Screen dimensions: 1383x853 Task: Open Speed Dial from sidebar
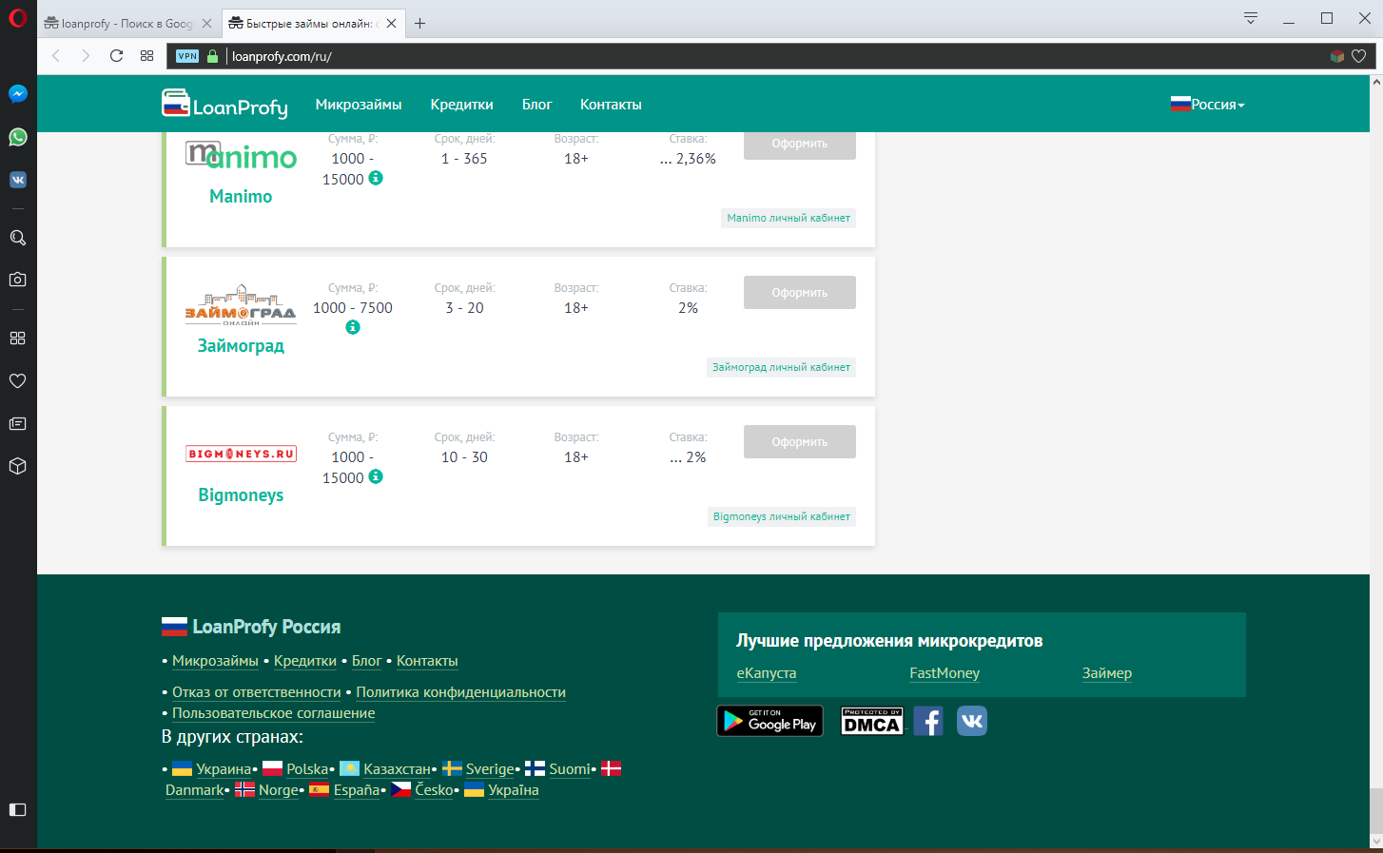(x=18, y=339)
